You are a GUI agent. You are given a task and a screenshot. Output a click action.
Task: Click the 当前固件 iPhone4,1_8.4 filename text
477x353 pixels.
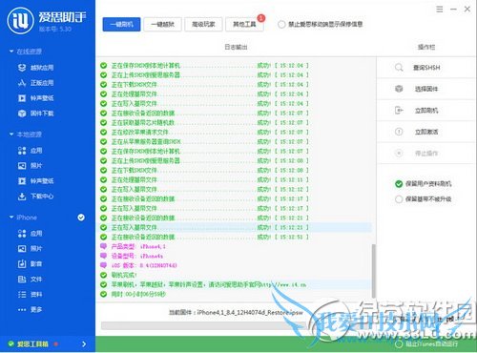pyautogui.click(x=236, y=313)
